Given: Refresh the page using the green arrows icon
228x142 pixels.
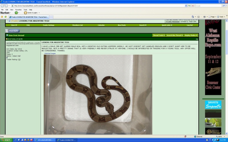Looking at the screenshot, I should [x=189, y=6].
